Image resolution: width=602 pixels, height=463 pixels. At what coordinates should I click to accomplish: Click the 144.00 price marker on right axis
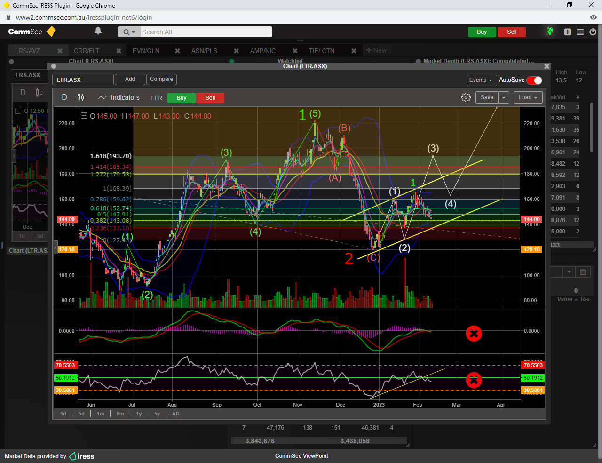531,219
